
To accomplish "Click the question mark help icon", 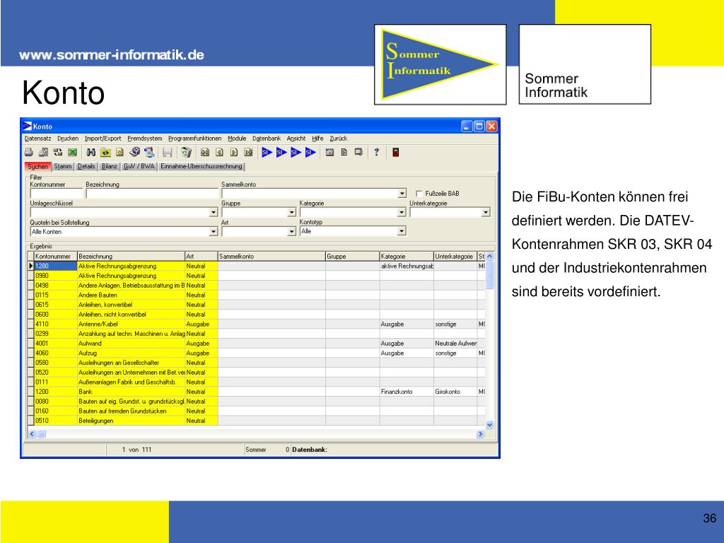I will coord(377,152).
